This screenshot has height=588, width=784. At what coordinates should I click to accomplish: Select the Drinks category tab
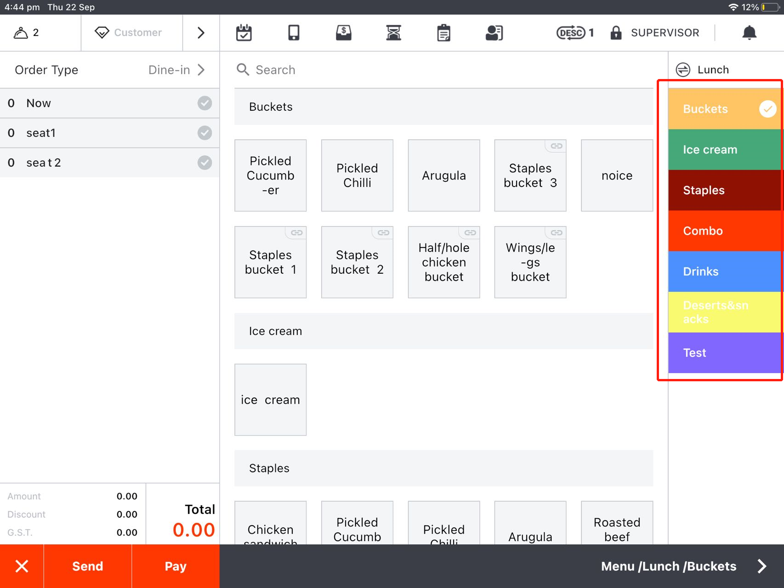tap(725, 271)
